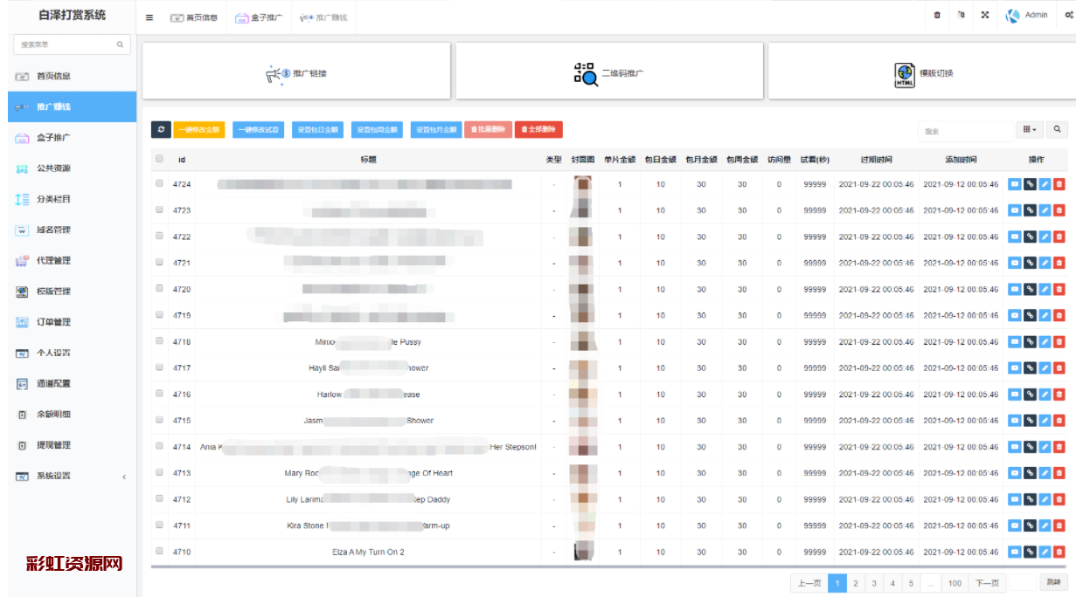Image resolution: width=1076 pixels, height=597 pixels.
Task: Click the magnifier search button beside column selector
Action: [x=1057, y=129]
